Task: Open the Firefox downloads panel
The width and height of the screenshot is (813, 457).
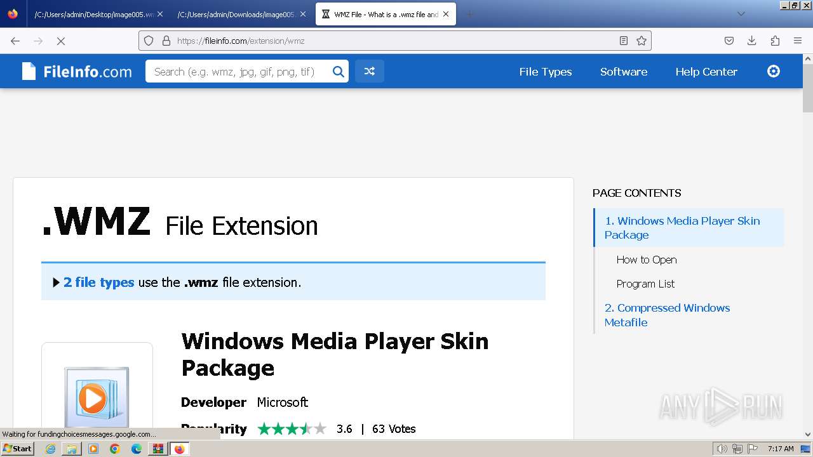Action: (x=752, y=41)
